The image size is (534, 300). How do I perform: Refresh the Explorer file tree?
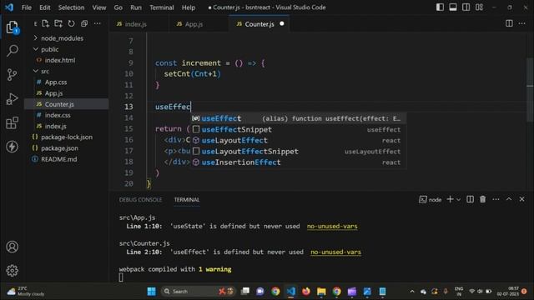71,23
